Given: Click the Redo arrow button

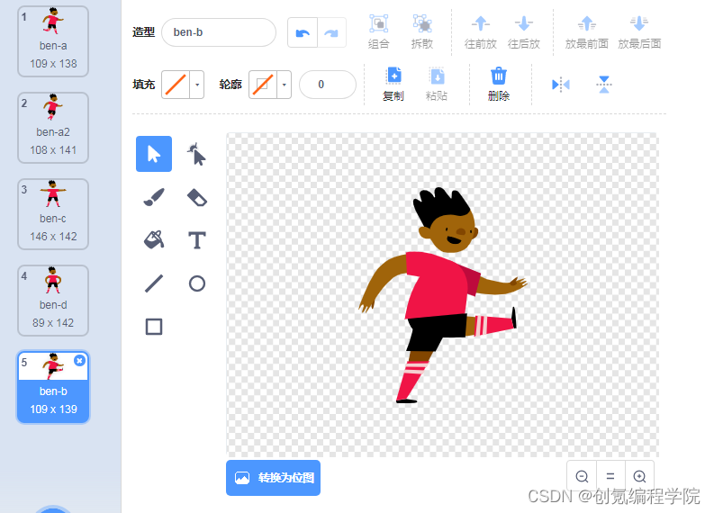Looking at the screenshot, I should coord(331,32).
